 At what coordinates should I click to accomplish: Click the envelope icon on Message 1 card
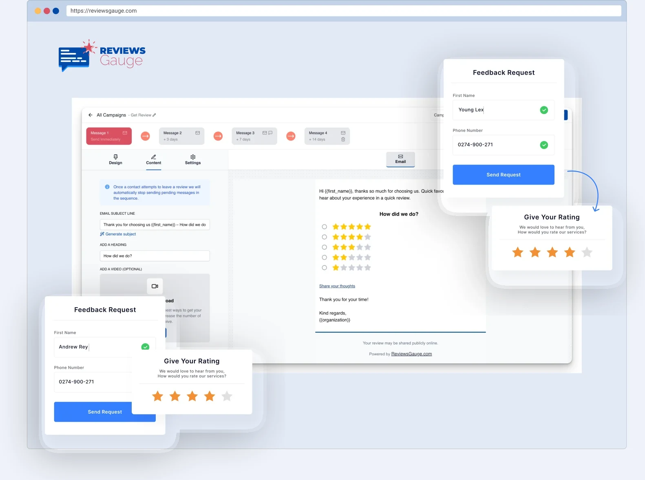click(125, 133)
